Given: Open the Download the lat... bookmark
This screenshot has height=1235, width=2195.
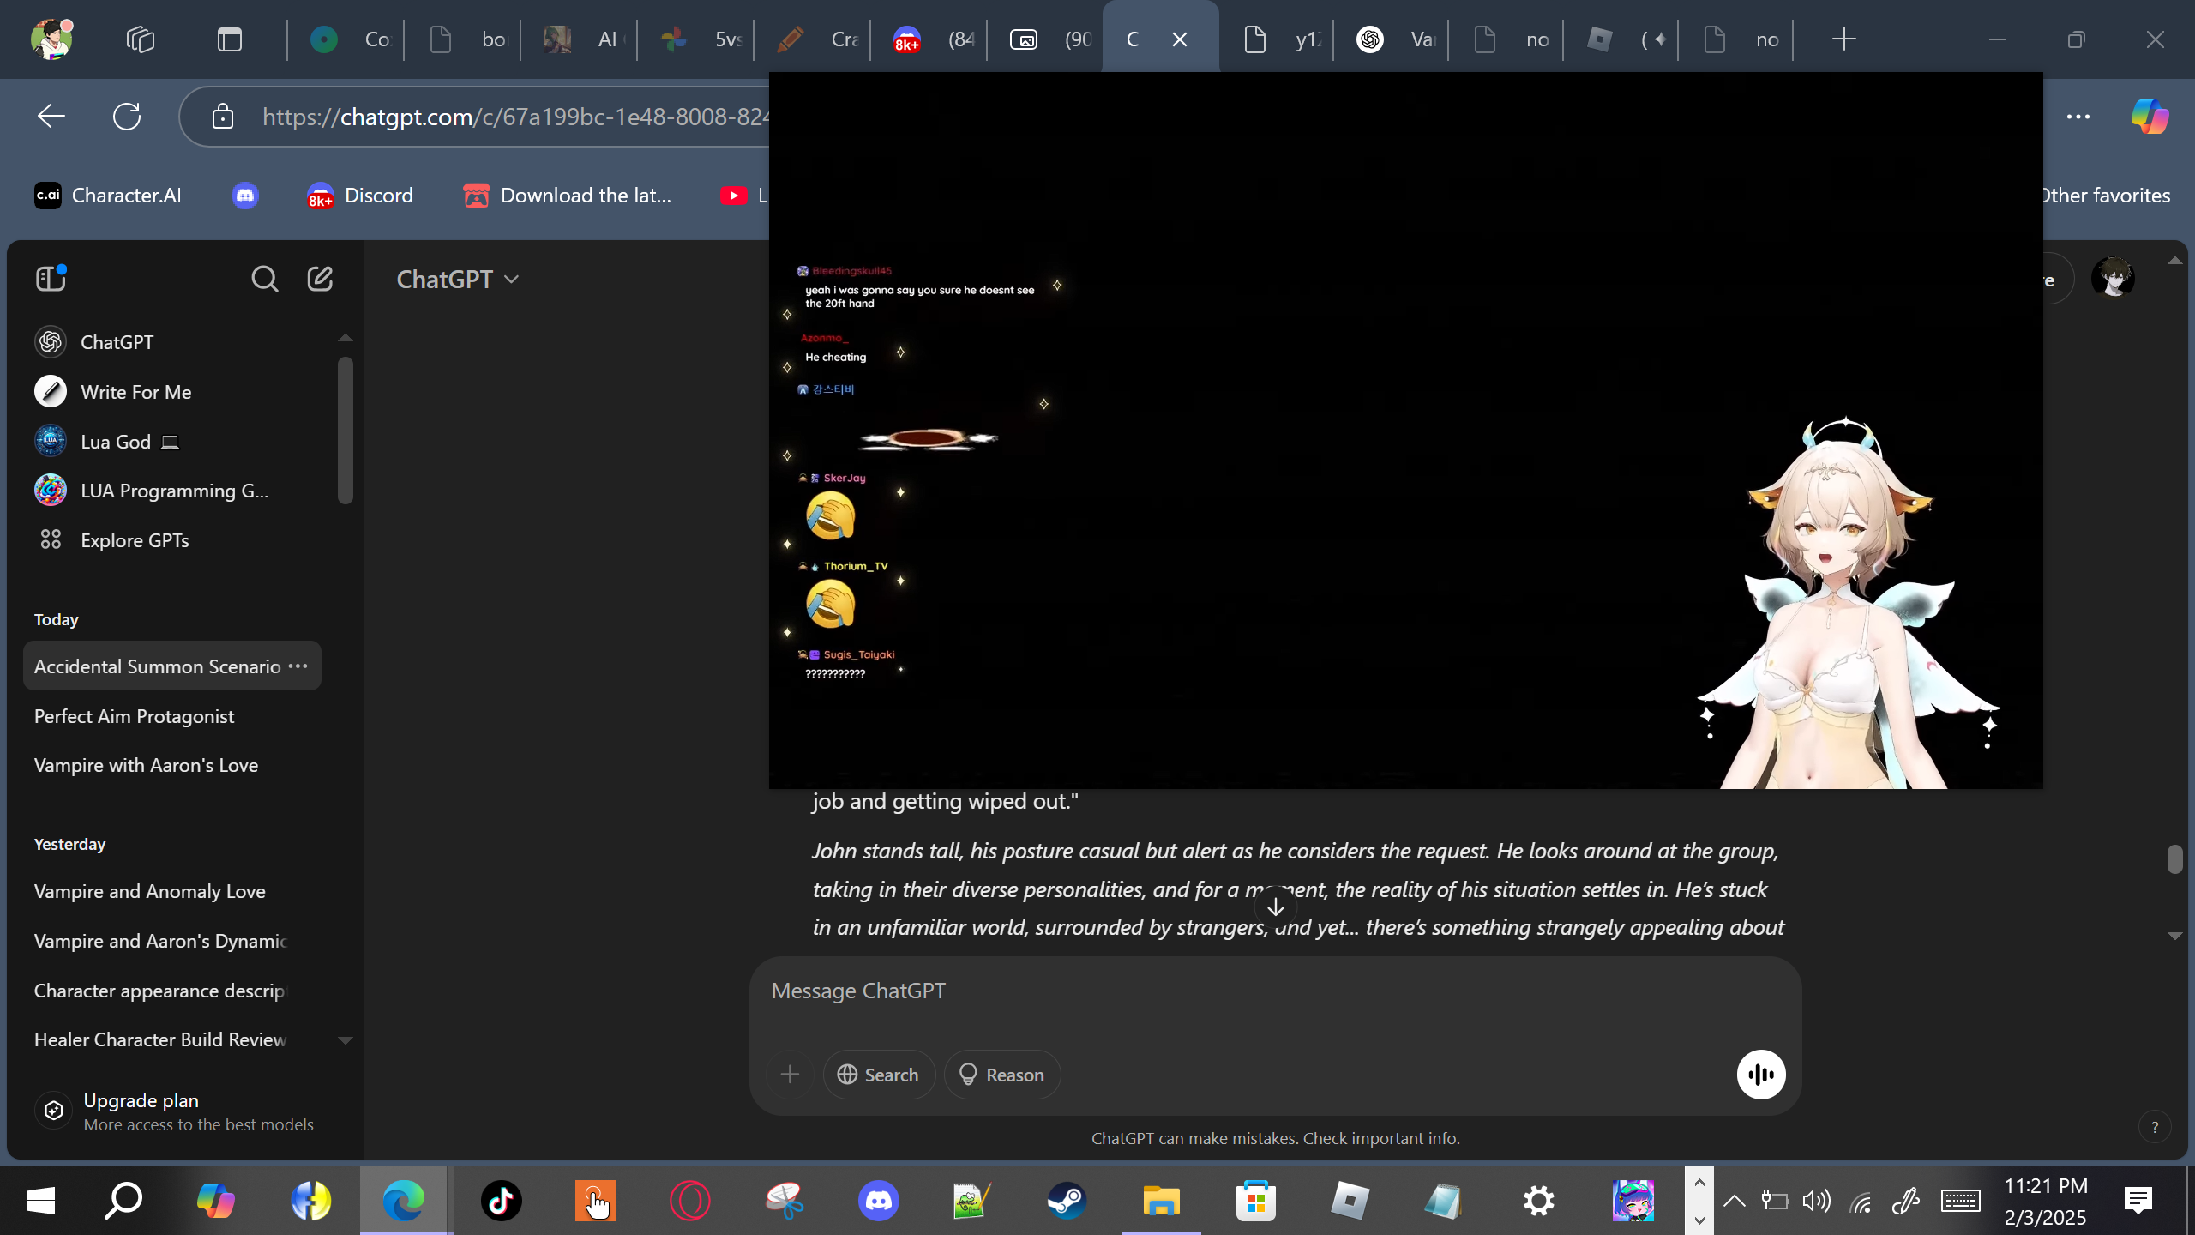Looking at the screenshot, I should pyautogui.click(x=568, y=196).
